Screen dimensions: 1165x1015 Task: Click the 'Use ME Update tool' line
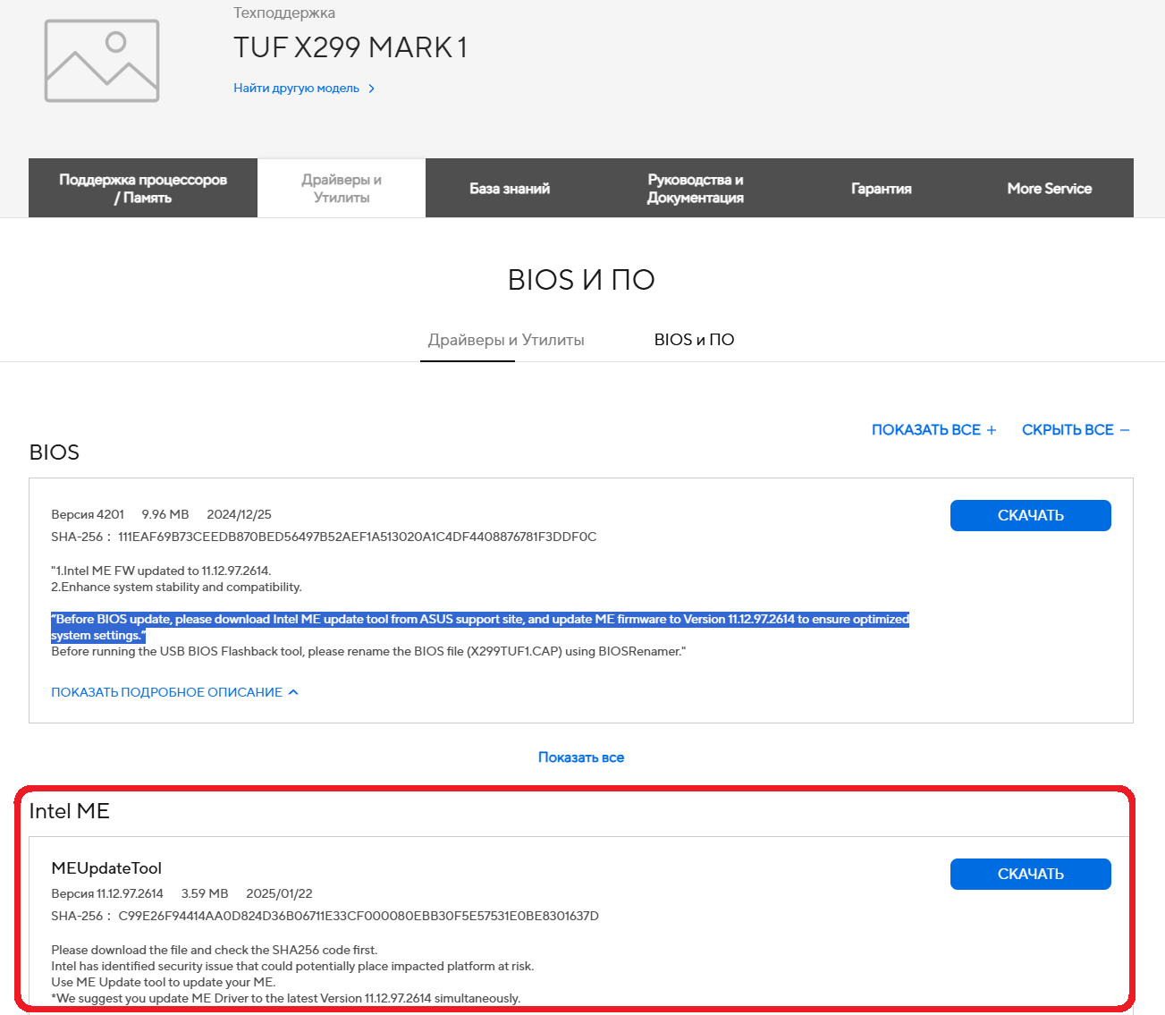point(164,982)
